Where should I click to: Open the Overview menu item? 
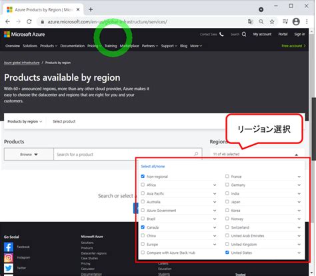13,46
